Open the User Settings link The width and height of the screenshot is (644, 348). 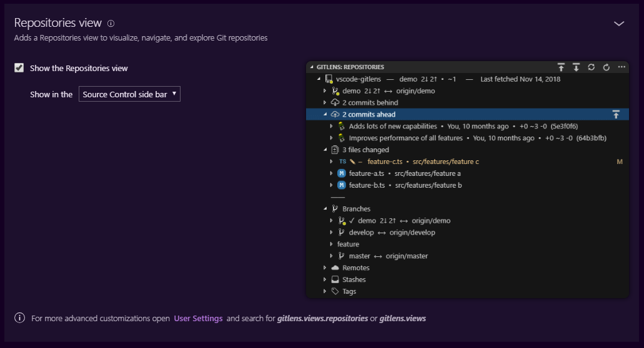198,319
